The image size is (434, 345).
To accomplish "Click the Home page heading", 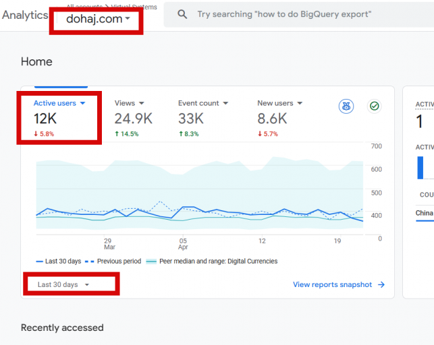I will point(36,62).
